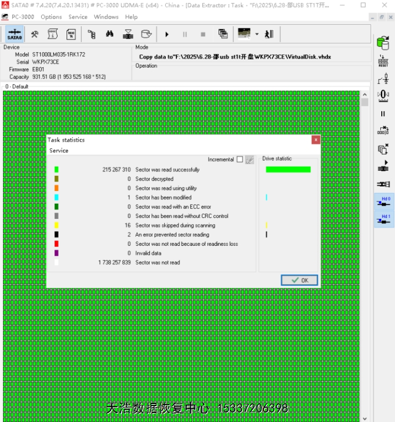Click the SATA0 port toolbar button
The height and width of the screenshot is (422, 395).
click(x=14, y=34)
